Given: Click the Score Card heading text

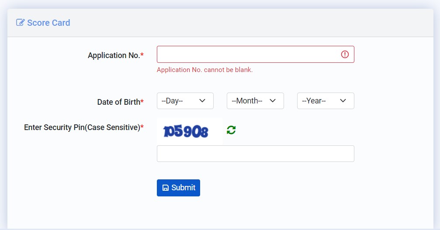Looking at the screenshot, I should pyautogui.click(x=49, y=23).
